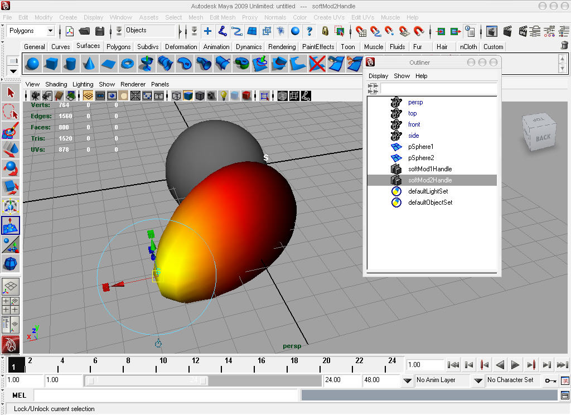Switch to the Polygons shelf tab
Screen dimensions: 571x415
pyautogui.click(x=118, y=47)
